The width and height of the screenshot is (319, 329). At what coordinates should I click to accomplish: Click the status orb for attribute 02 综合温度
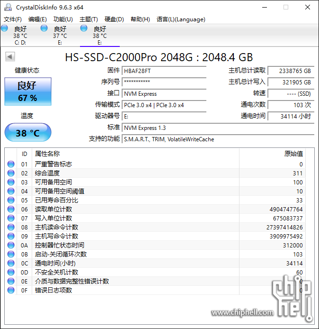click(11, 173)
